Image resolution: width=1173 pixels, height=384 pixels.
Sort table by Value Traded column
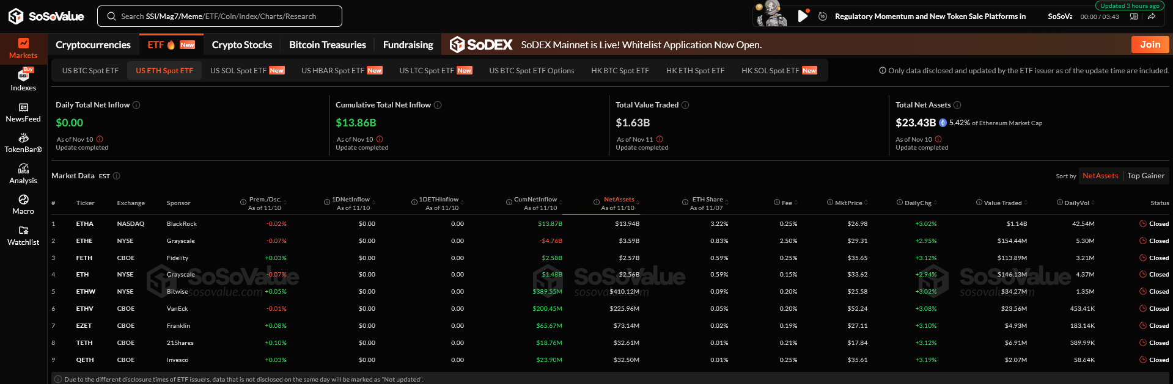coord(1025,203)
